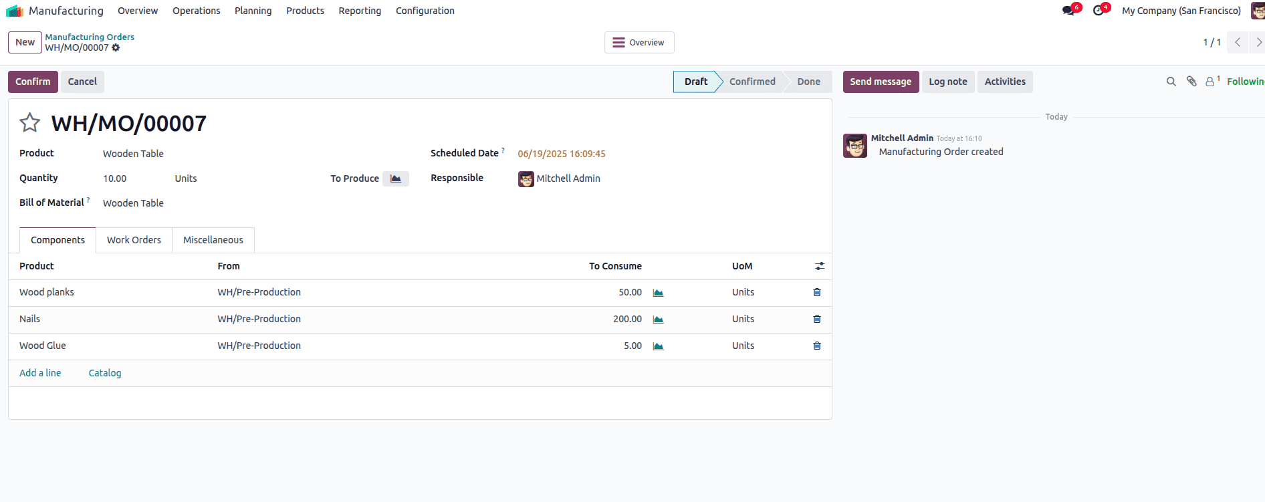Click WH/Pre-Production in the Nails row
1265x502 pixels.
(259, 319)
